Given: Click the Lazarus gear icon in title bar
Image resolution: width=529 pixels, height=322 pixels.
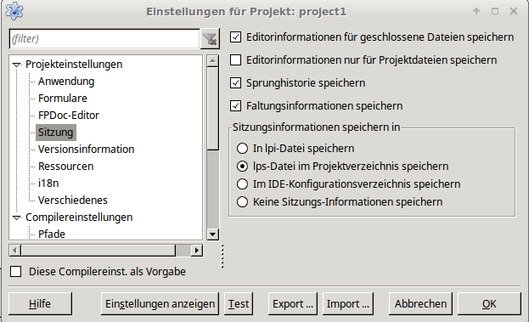Looking at the screenshot, I should click(14, 11).
